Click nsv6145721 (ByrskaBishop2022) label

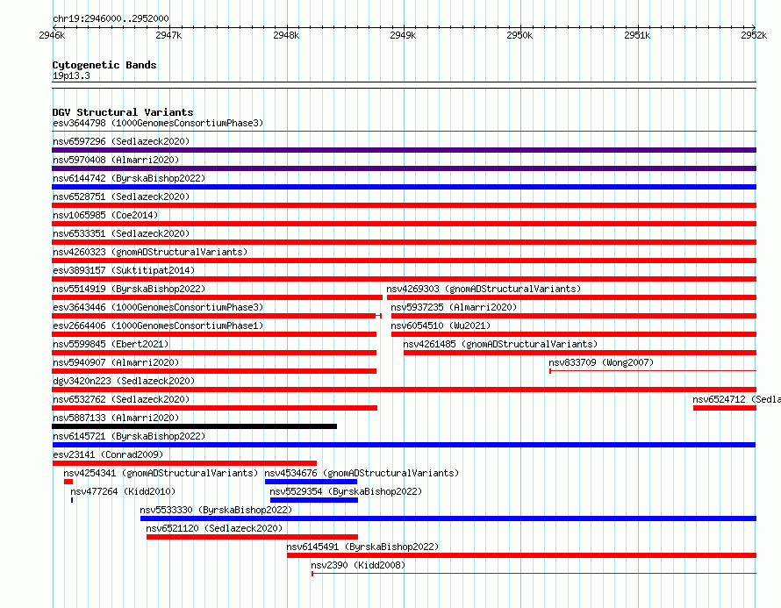click(x=129, y=436)
